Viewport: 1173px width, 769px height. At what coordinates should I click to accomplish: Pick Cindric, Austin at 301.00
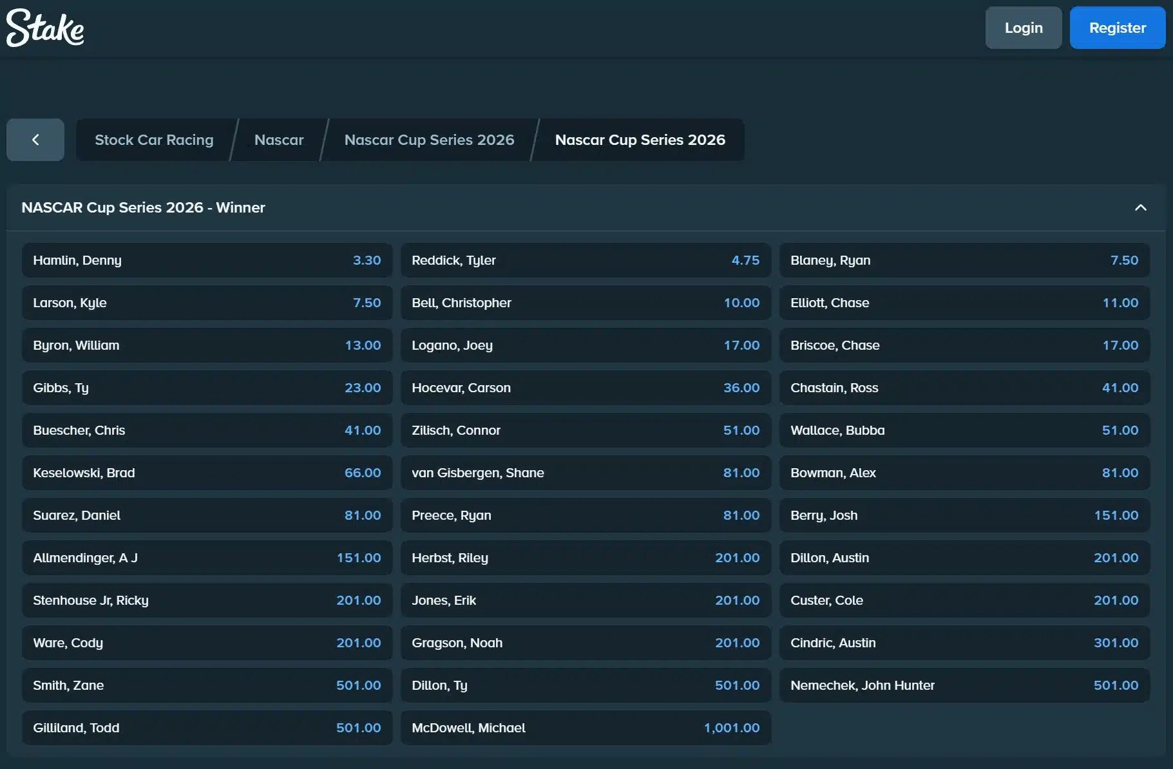pos(964,643)
